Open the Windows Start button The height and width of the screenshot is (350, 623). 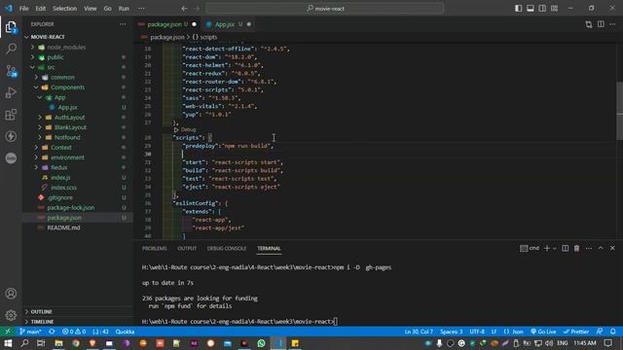[8, 343]
